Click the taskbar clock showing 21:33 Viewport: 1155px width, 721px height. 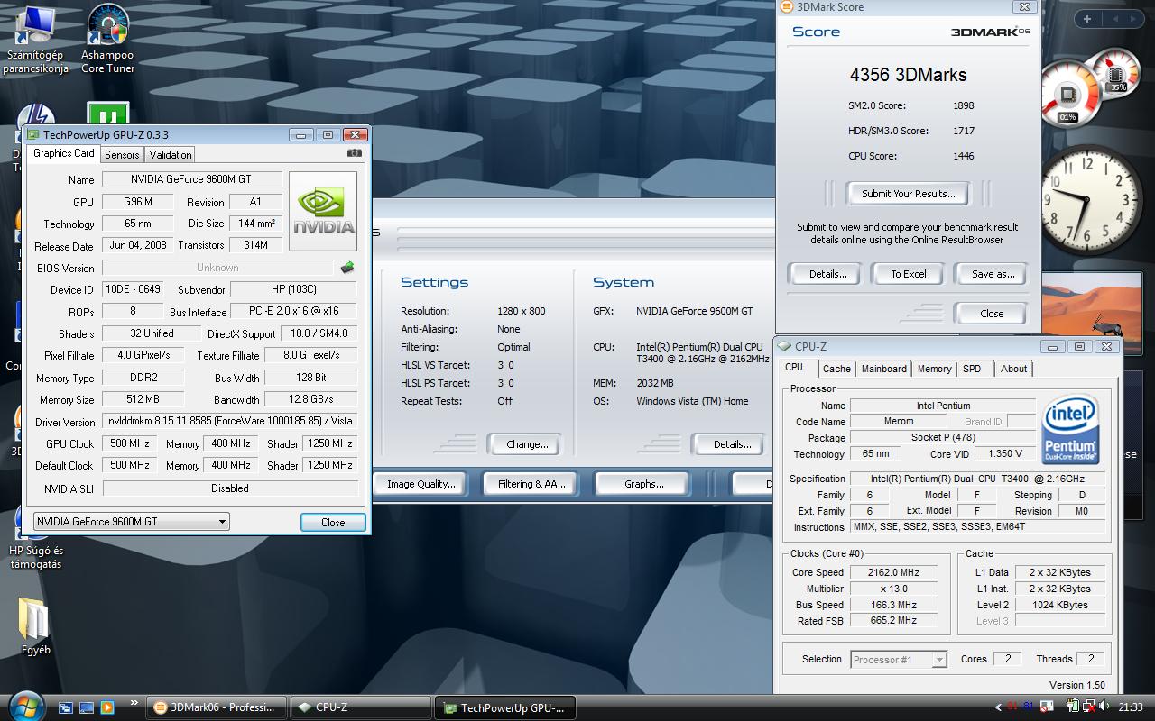1130,707
